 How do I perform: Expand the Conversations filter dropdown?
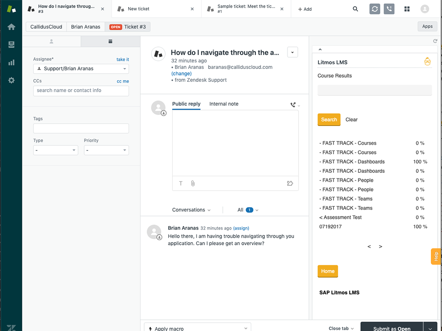coord(191,210)
